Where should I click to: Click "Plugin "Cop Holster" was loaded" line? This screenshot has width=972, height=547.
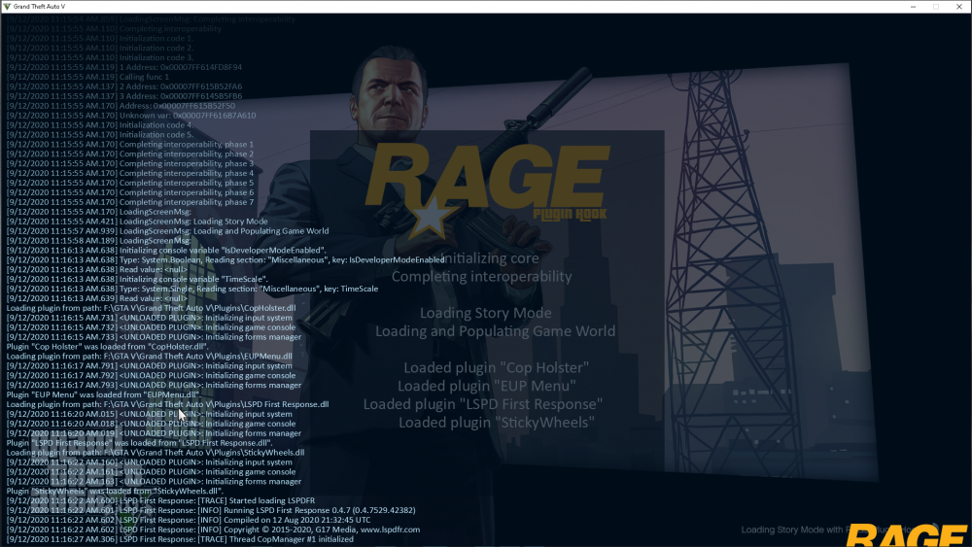(x=107, y=346)
